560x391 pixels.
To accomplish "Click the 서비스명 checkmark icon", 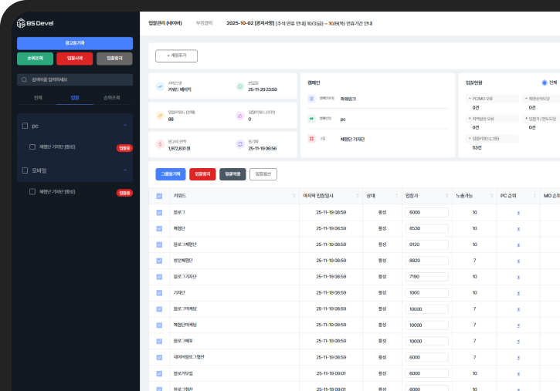I will pos(160,86).
